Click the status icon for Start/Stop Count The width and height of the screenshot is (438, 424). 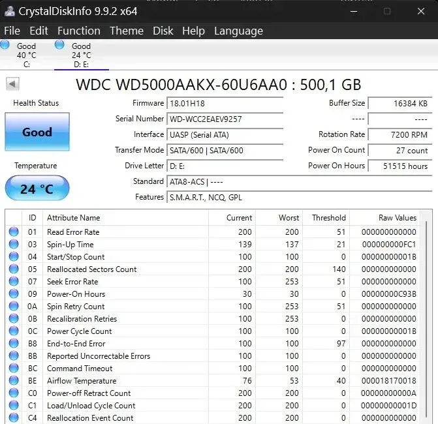[14, 256]
